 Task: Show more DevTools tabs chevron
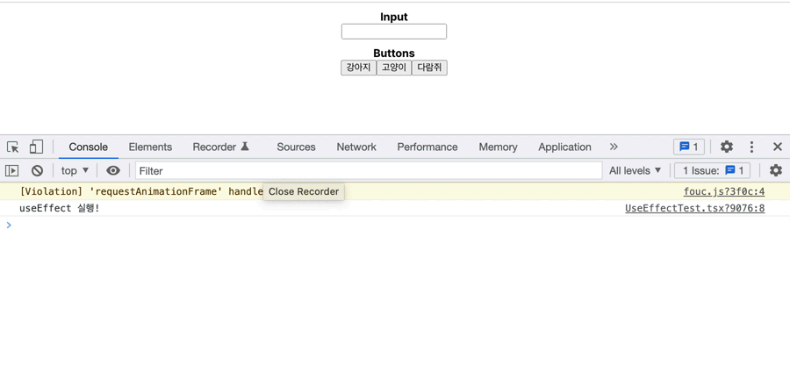[x=614, y=147]
